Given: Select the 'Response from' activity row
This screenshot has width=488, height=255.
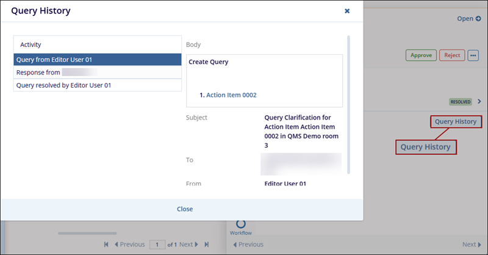Looking at the screenshot, I should [98, 73].
